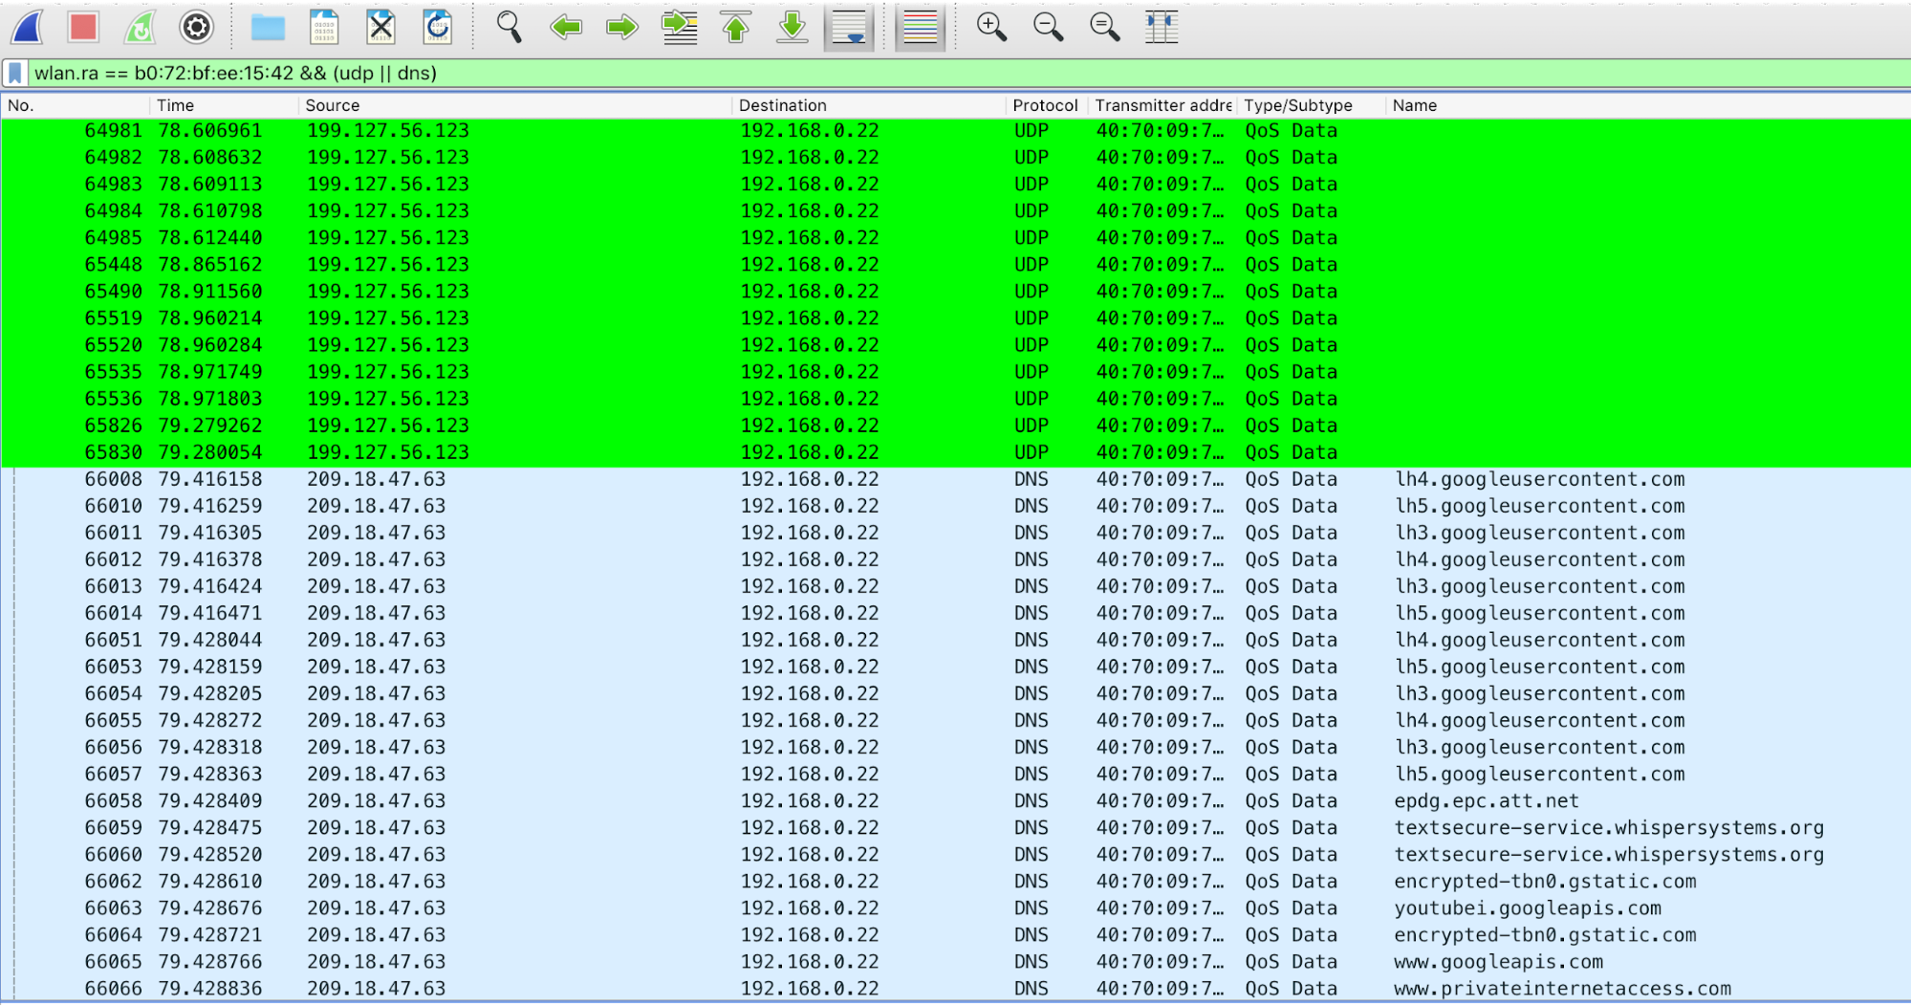Restart the current capture

click(x=141, y=28)
